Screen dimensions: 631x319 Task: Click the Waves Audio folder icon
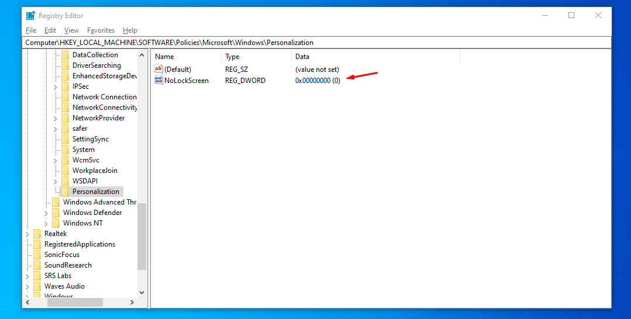[x=37, y=286]
